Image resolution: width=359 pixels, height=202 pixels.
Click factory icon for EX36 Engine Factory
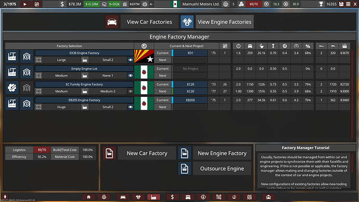[12, 56]
